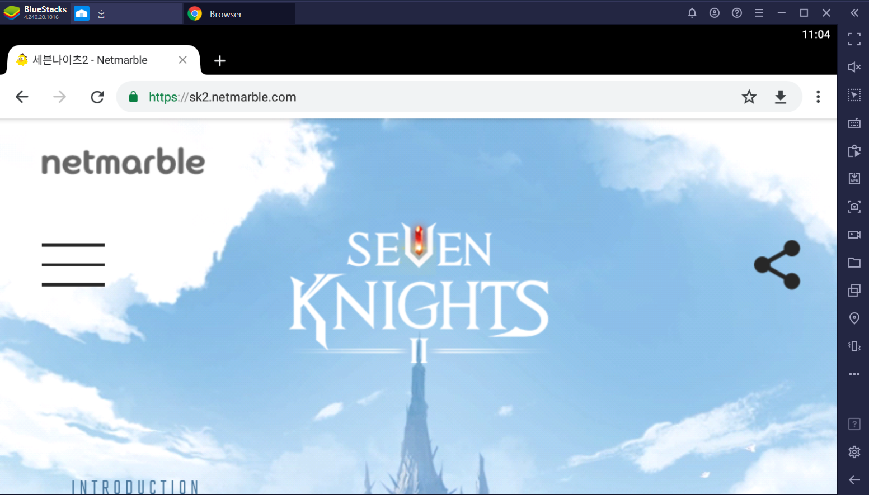Take a screenshot using the sidebar icon
Image resolution: width=869 pixels, height=495 pixels.
[854, 207]
